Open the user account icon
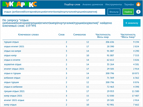The height and width of the screenshot is (107, 143). (x=138, y=4)
